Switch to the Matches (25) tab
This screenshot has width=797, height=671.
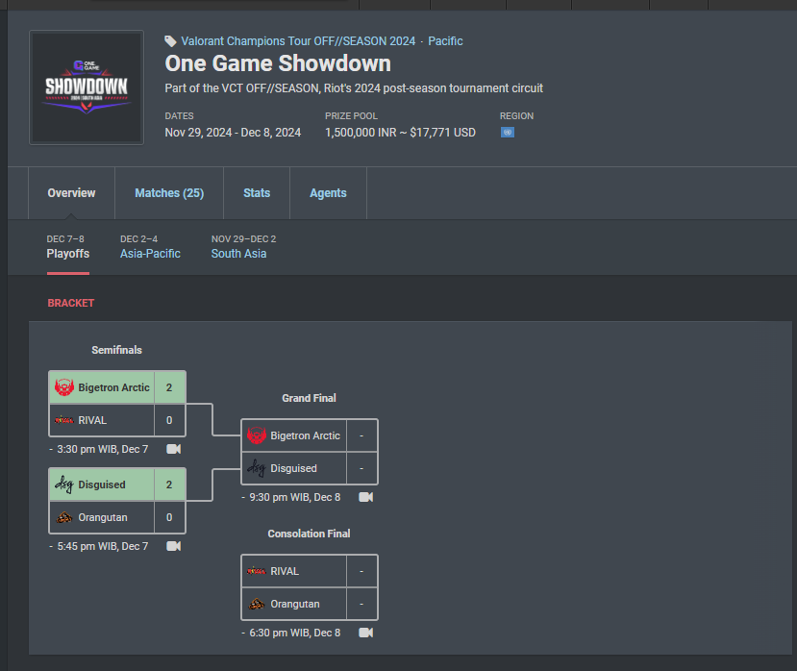169,193
